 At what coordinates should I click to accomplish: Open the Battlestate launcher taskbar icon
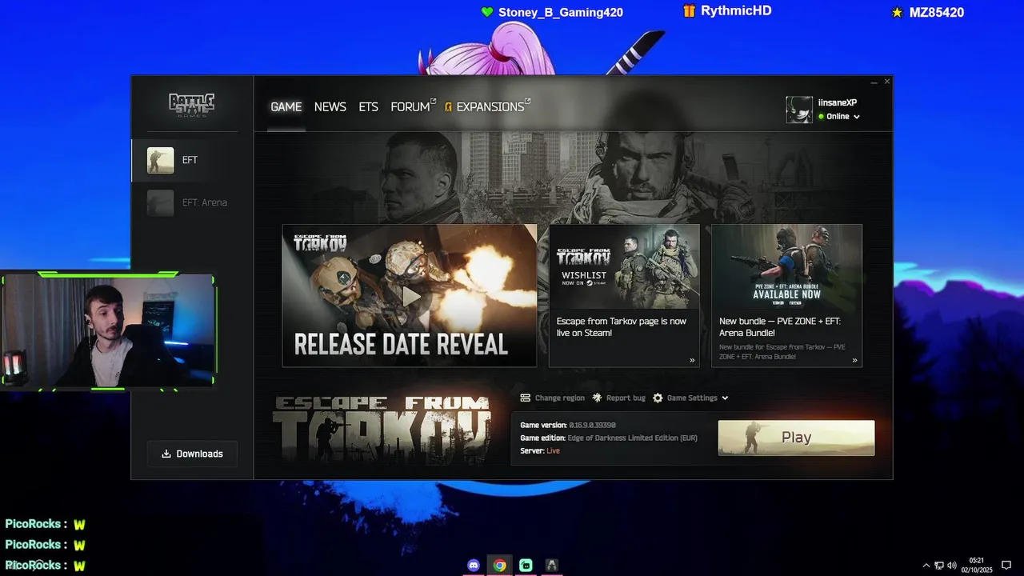(x=551, y=565)
